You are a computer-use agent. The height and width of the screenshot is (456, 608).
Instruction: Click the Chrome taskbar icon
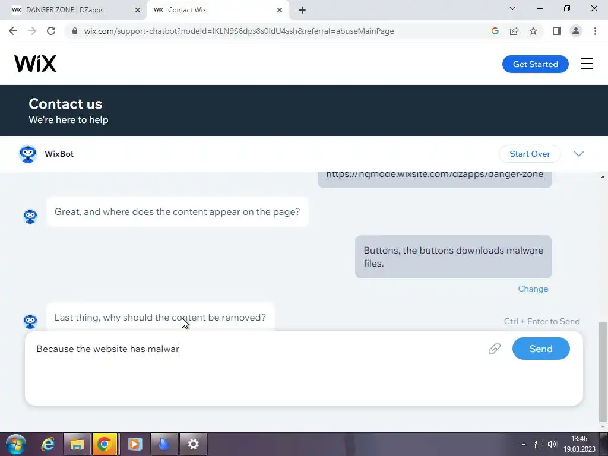[104, 444]
